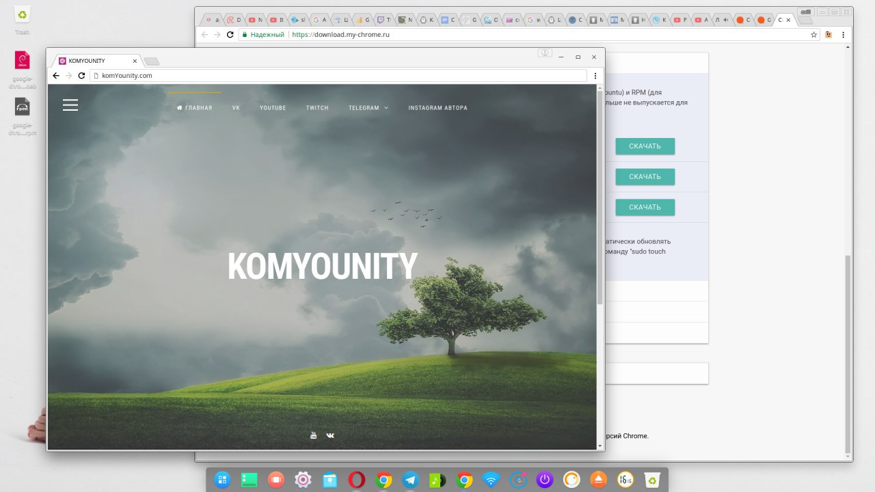The width and height of the screenshot is (875, 492).
Task: Click the middle СКАЧАТЬ button
Action: pyautogui.click(x=645, y=176)
